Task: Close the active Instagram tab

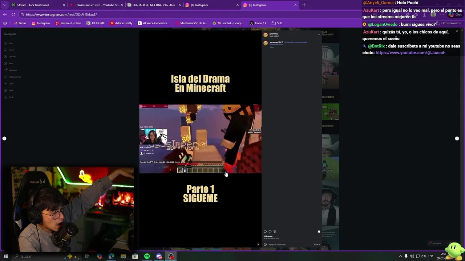Action: pyautogui.click(x=295, y=5)
